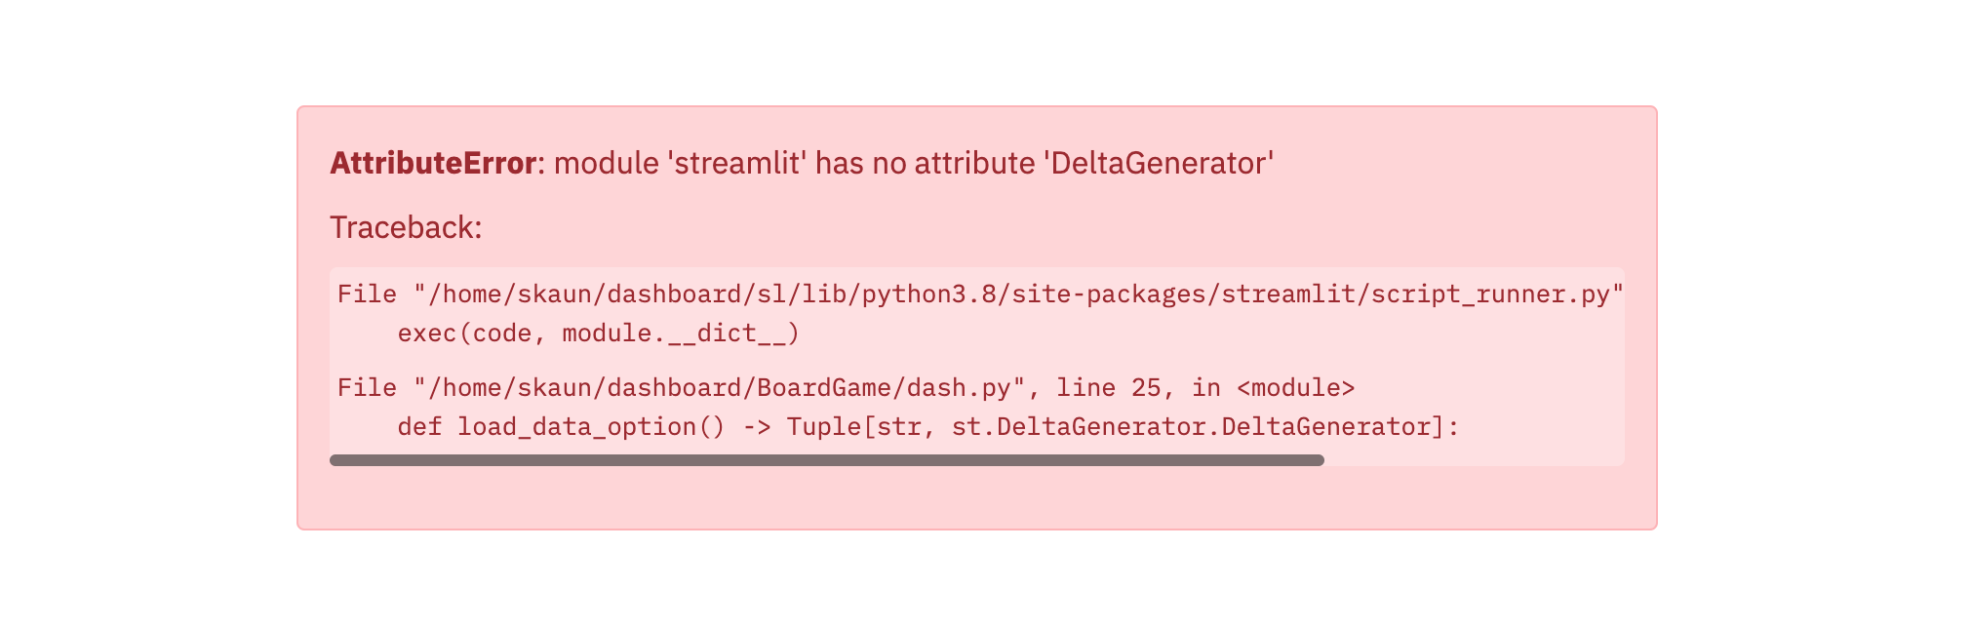Click the empty scrollbar track right of thumb
1972x628 pixels.
point(1475,460)
